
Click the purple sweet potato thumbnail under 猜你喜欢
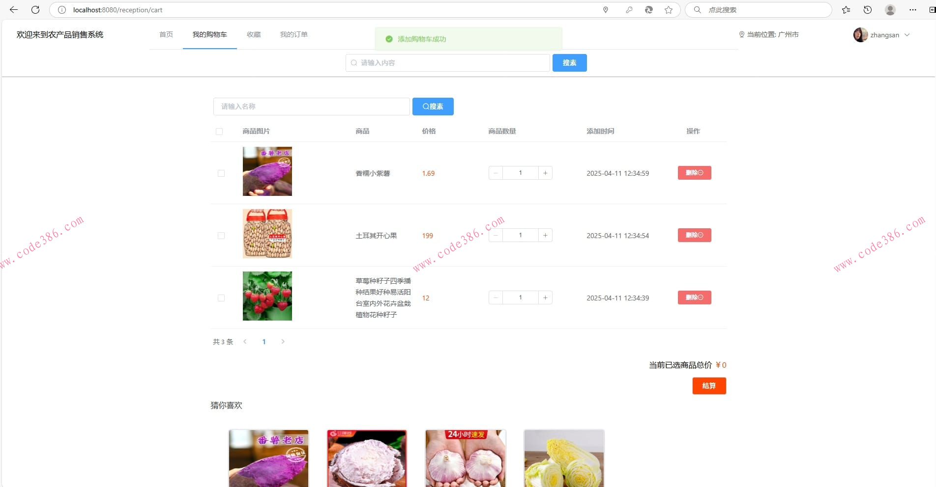click(x=268, y=458)
